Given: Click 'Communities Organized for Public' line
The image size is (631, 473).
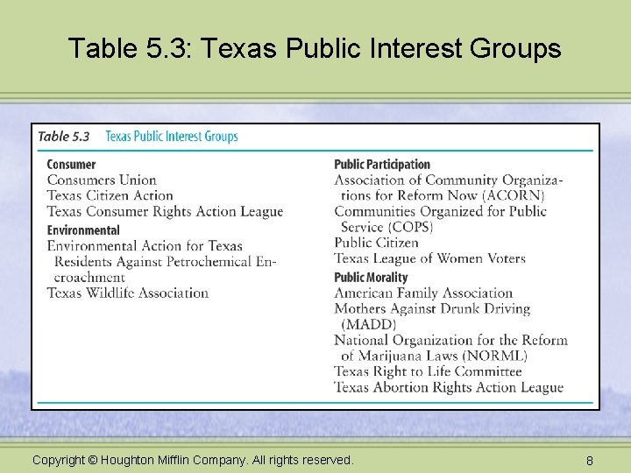Looking at the screenshot, I should [x=440, y=212].
